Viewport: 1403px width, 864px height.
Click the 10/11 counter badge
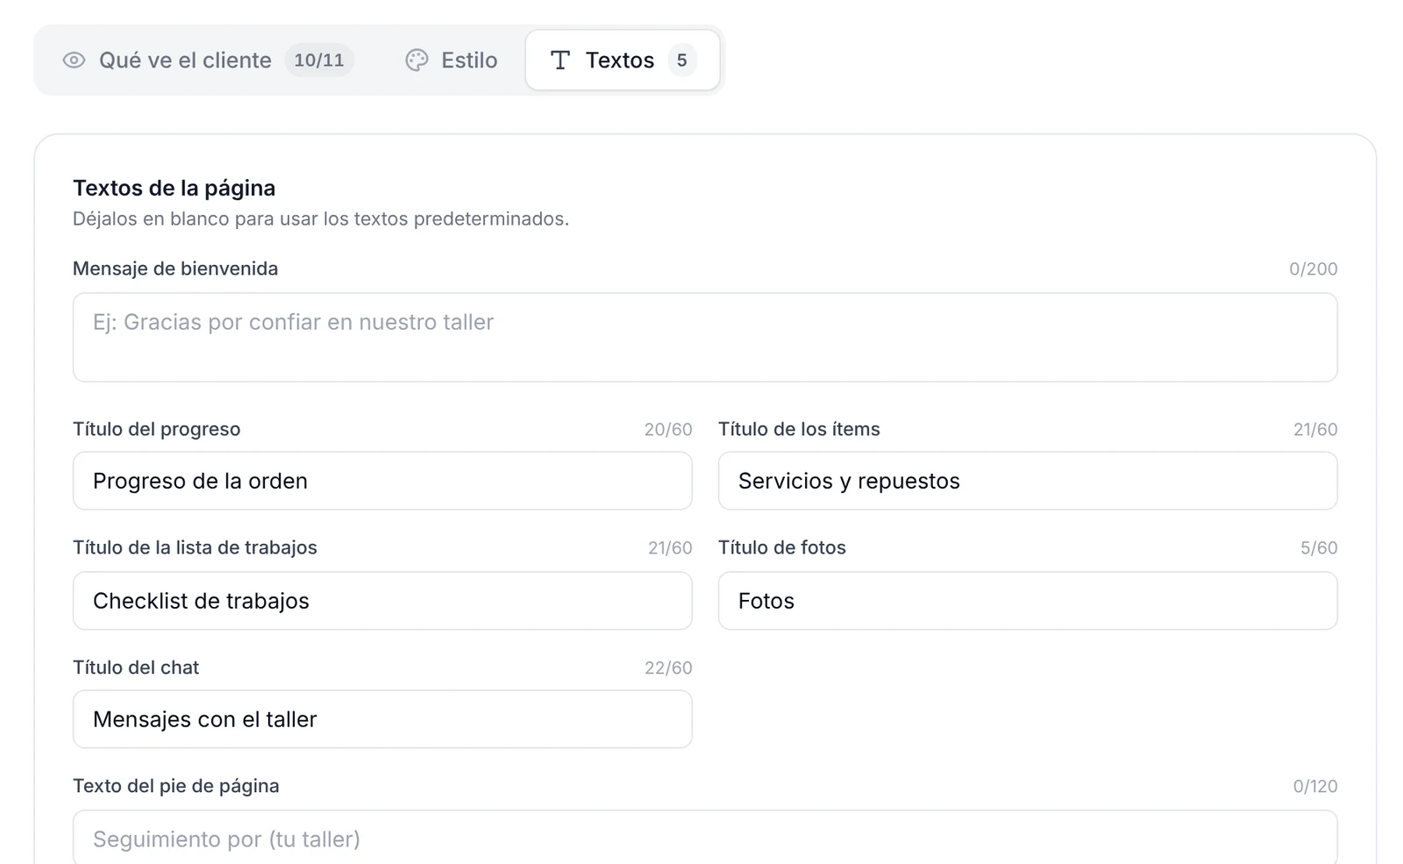point(319,60)
